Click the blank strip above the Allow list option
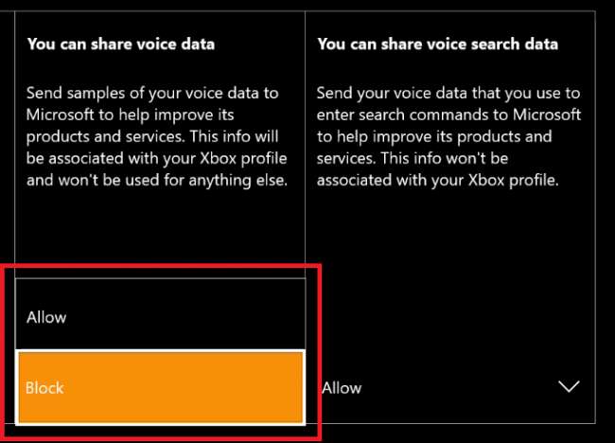615x443 pixels. click(160, 289)
